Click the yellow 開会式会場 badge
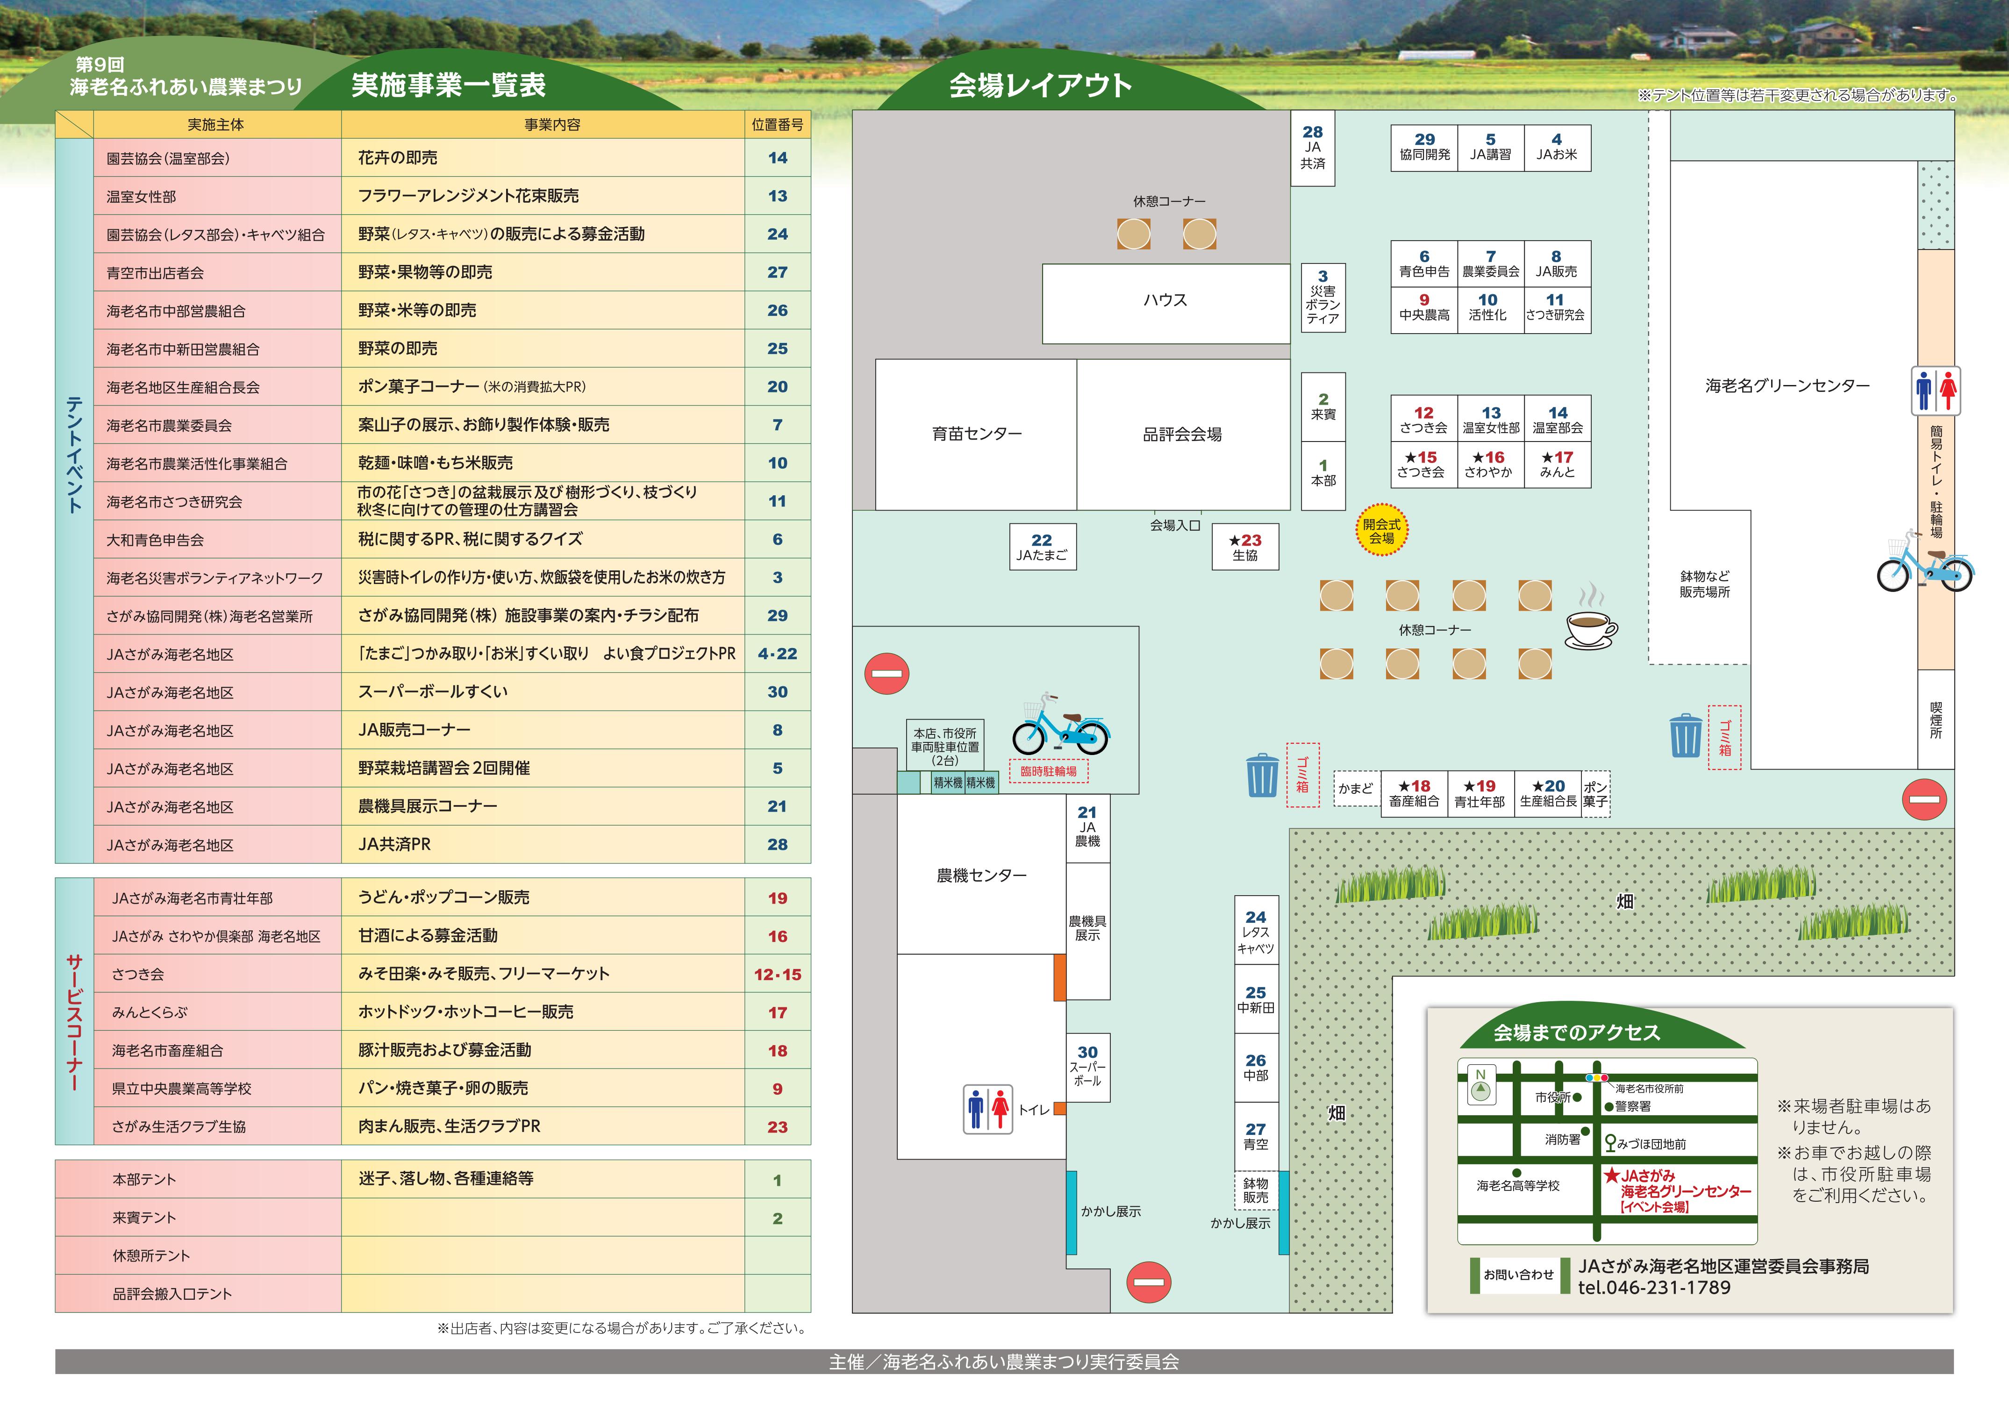This screenshot has height=1418, width=2009. pyautogui.click(x=1381, y=530)
